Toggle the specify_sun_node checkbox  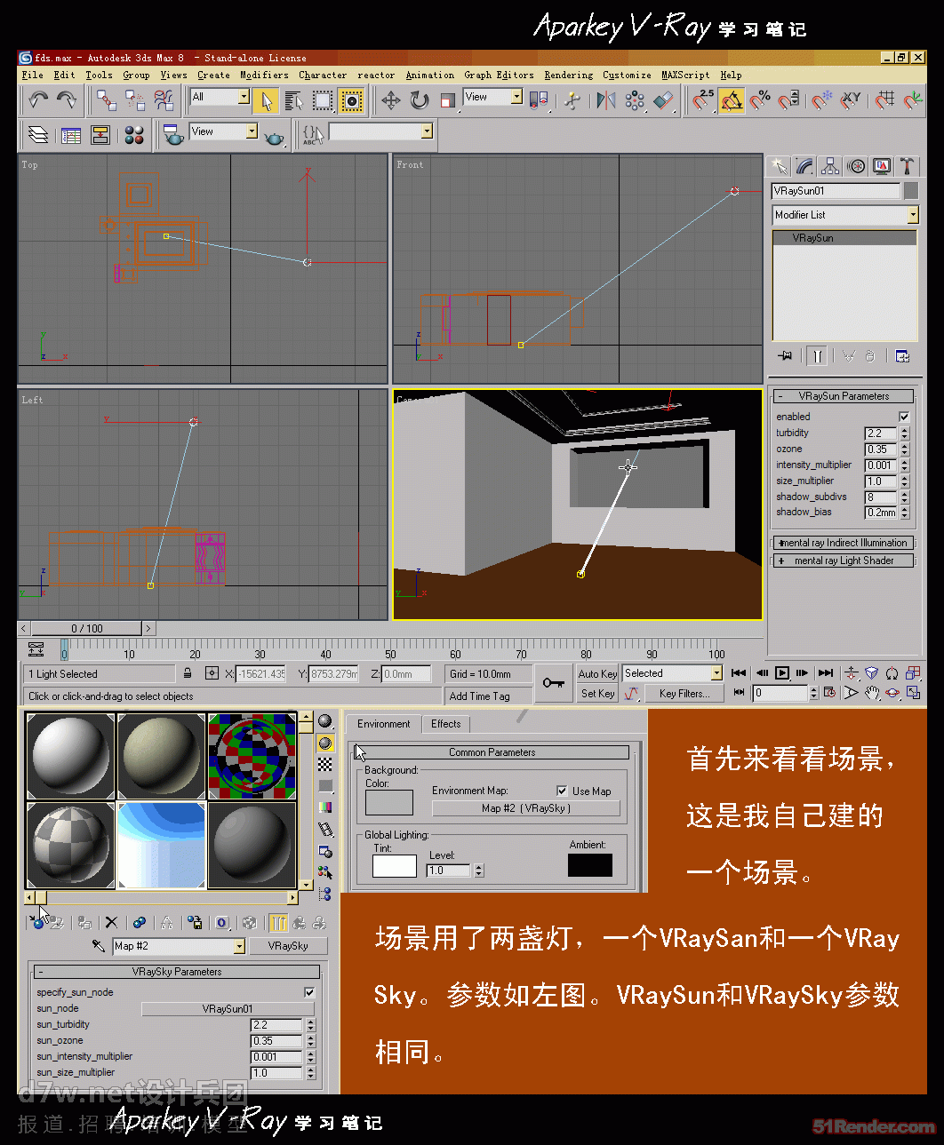click(309, 992)
